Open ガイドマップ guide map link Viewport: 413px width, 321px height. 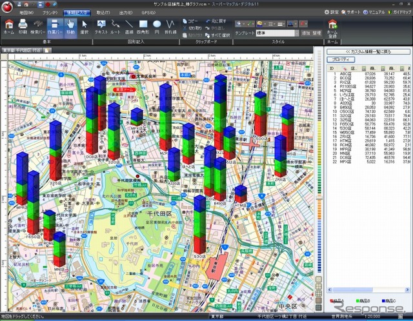point(399,12)
